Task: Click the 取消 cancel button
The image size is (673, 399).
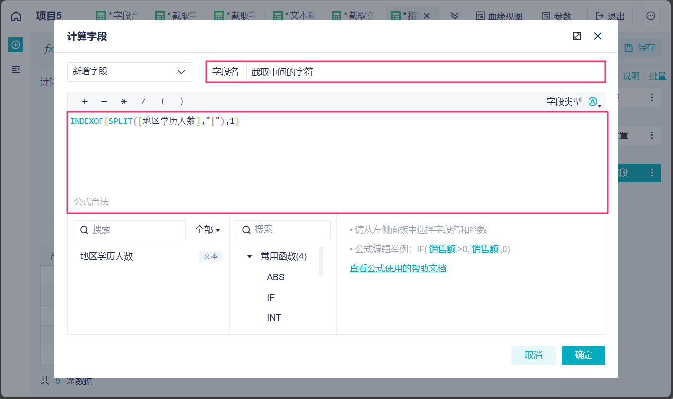Action: (x=533, y=356)
